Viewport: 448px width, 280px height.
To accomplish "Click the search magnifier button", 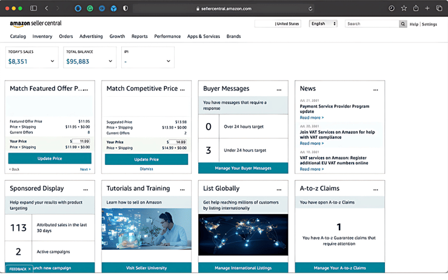I will (x=403, y=24).
